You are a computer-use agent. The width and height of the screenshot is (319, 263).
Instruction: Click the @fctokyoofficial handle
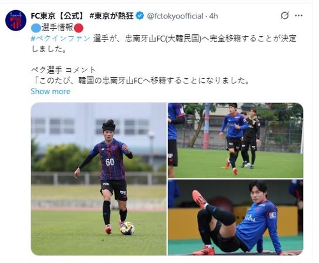[x=175, y=16]
